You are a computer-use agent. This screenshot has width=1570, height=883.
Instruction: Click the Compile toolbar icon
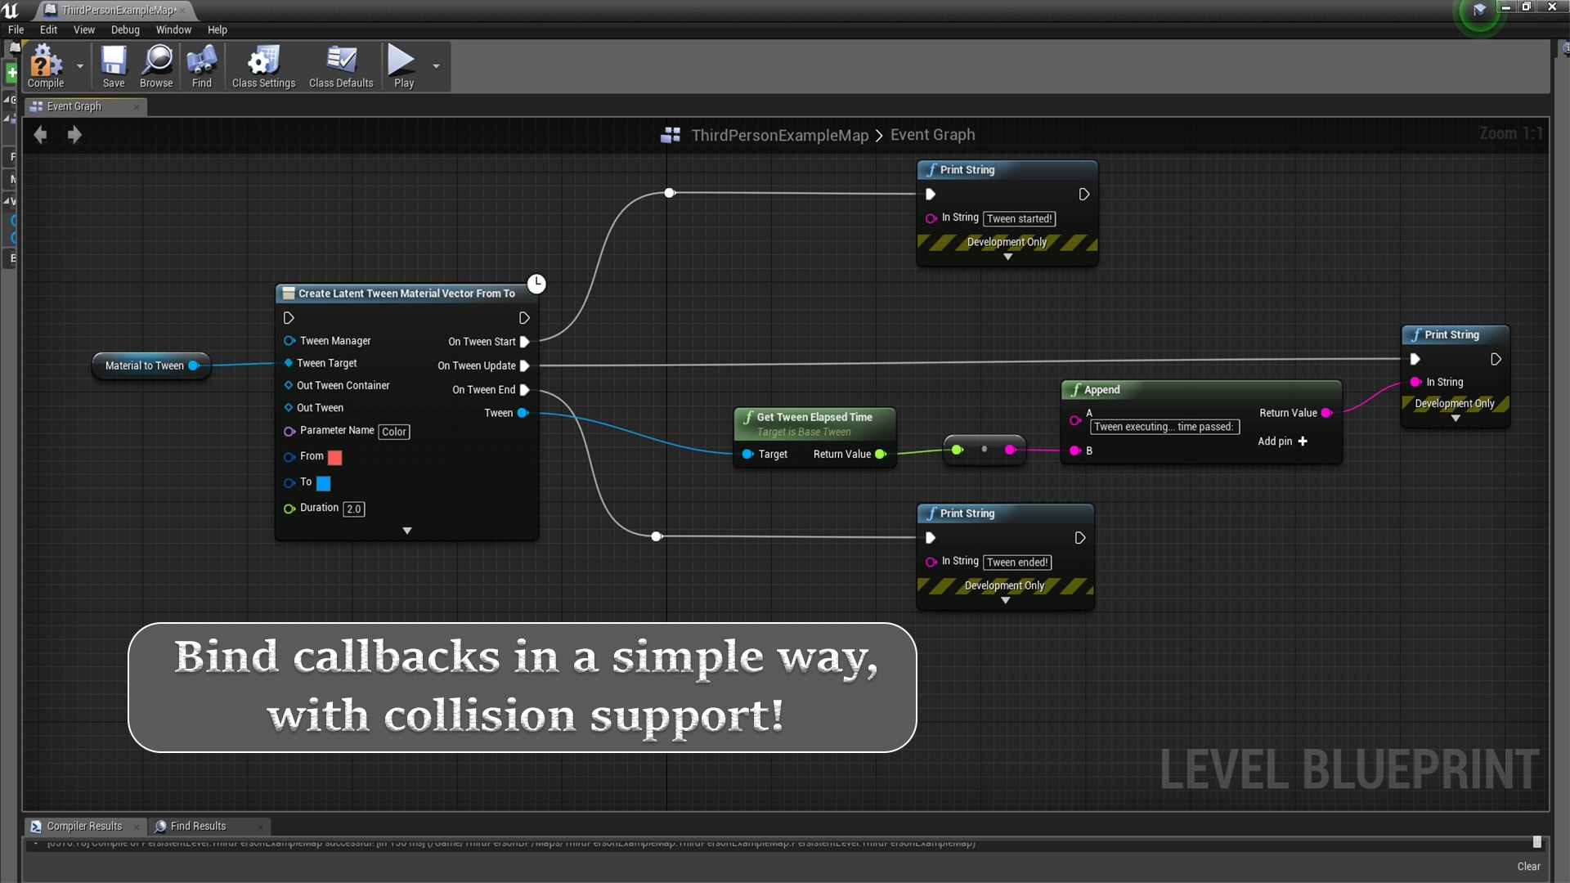click(x=45, y=66)
